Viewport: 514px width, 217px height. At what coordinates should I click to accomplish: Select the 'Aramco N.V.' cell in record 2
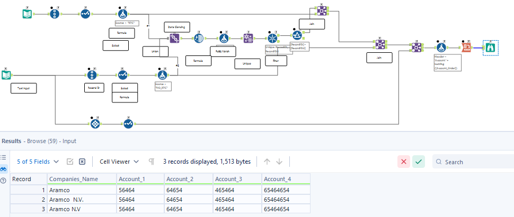(82, 200)
